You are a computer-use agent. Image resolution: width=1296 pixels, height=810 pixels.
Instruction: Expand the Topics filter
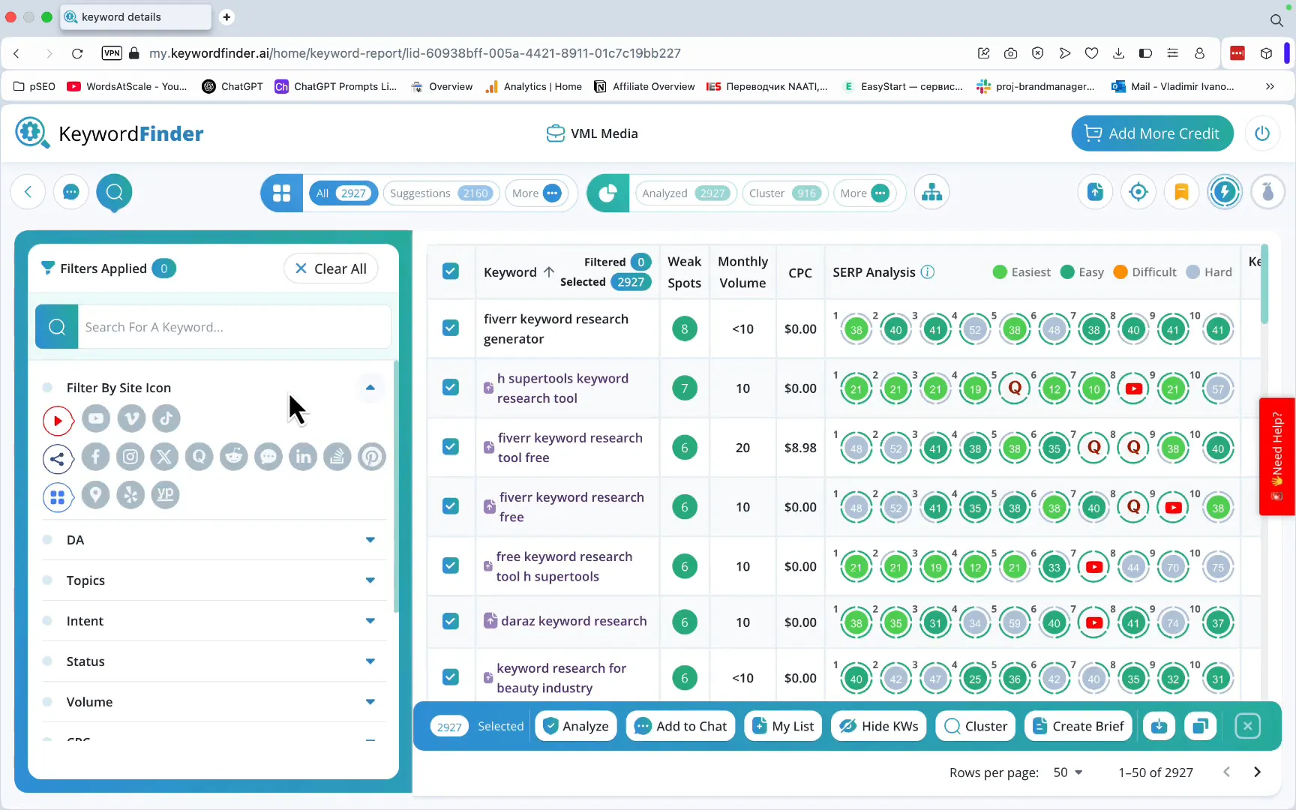click(370, 580)
